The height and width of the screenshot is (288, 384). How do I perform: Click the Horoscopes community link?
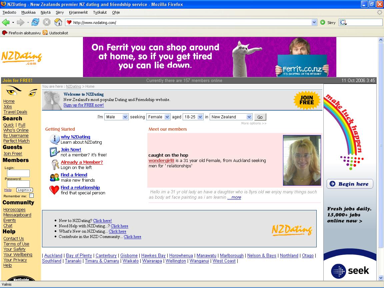(x=14, y=210)
